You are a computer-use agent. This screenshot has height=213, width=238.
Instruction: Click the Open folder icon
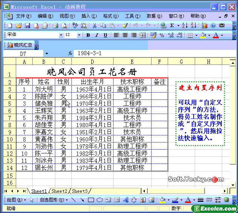(x=19, y=25)
